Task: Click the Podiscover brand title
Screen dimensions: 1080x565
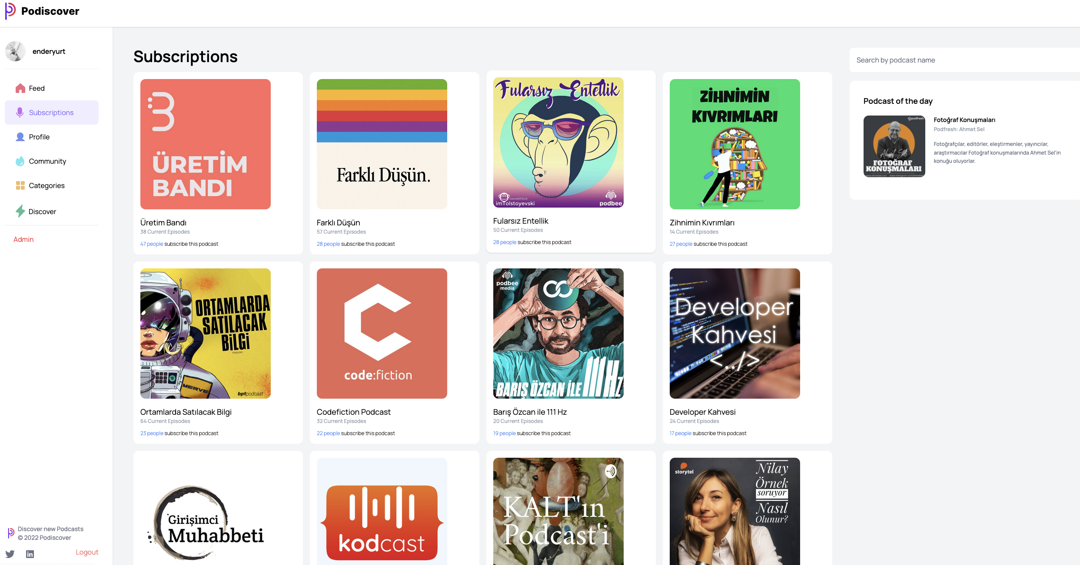Action: coord(50,11)
